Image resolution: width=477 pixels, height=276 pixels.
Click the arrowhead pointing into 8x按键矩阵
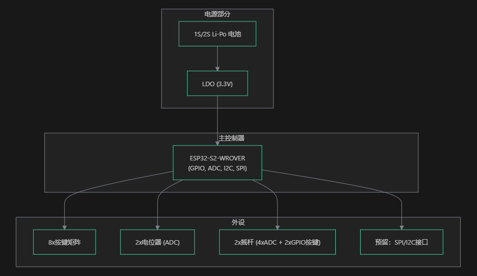pyautogui.click(x=65, y=227)
